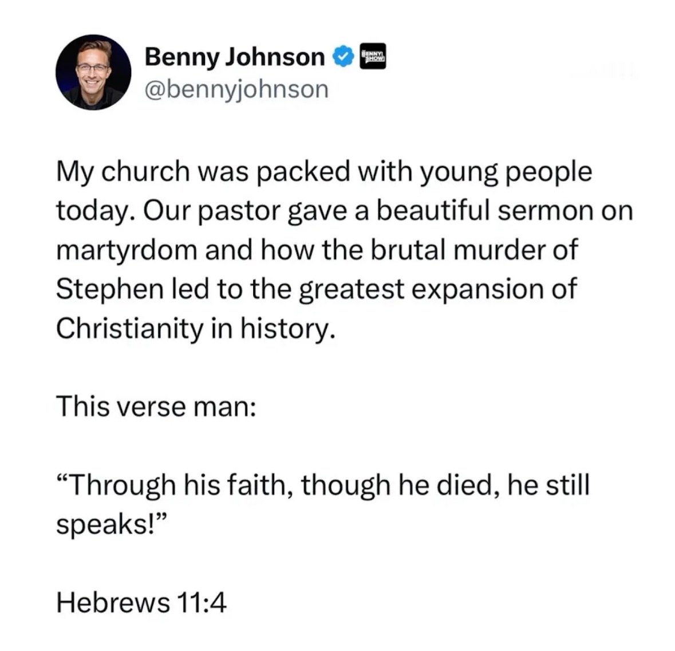Click the blue verified checkmark badge

pos(343,57)
